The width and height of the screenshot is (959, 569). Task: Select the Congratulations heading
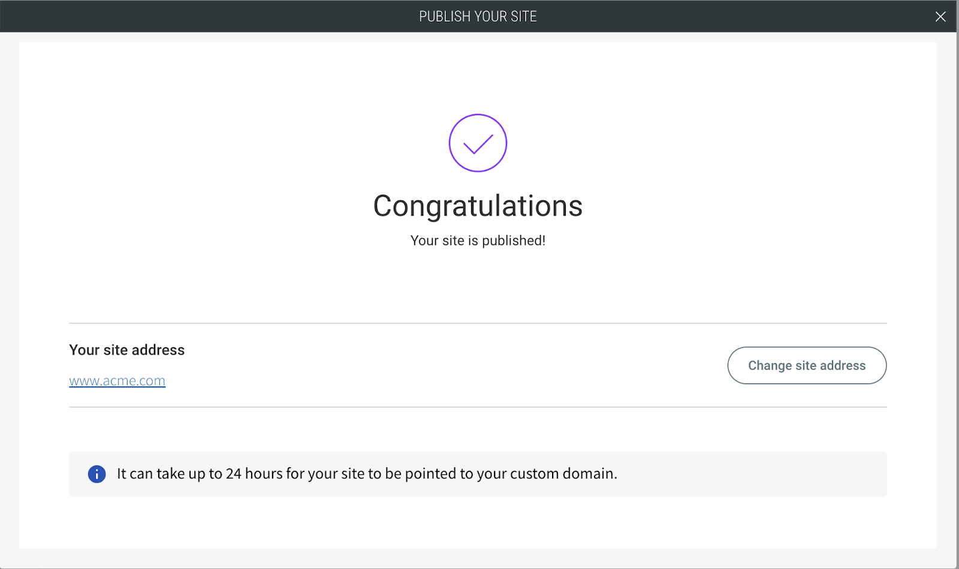pyautogui.click(x=478, y=206)
